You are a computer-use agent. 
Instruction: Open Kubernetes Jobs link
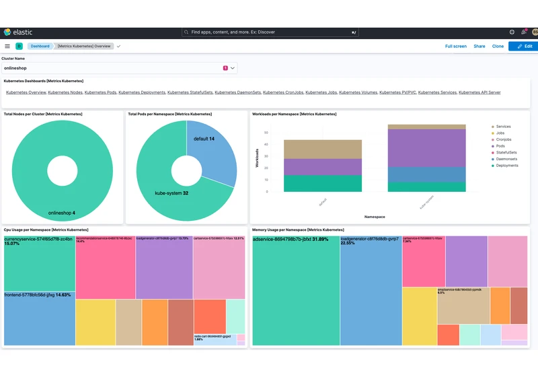click(x=321, y=92)
